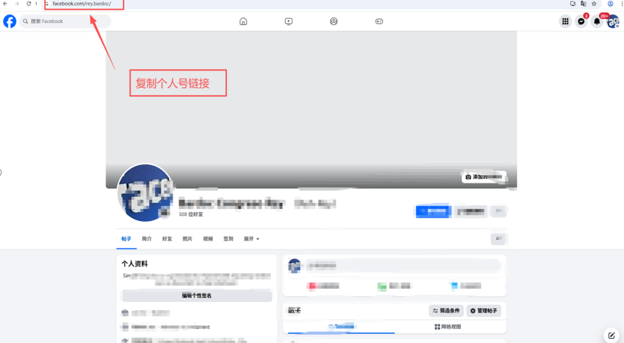Click the 搜索 Facebook search field

(66, 22)
